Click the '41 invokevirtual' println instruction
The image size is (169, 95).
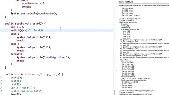tap(145, 43)
